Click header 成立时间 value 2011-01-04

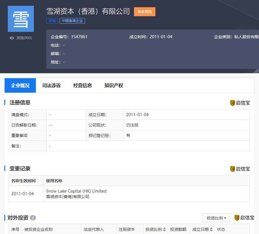pos(161,37)
